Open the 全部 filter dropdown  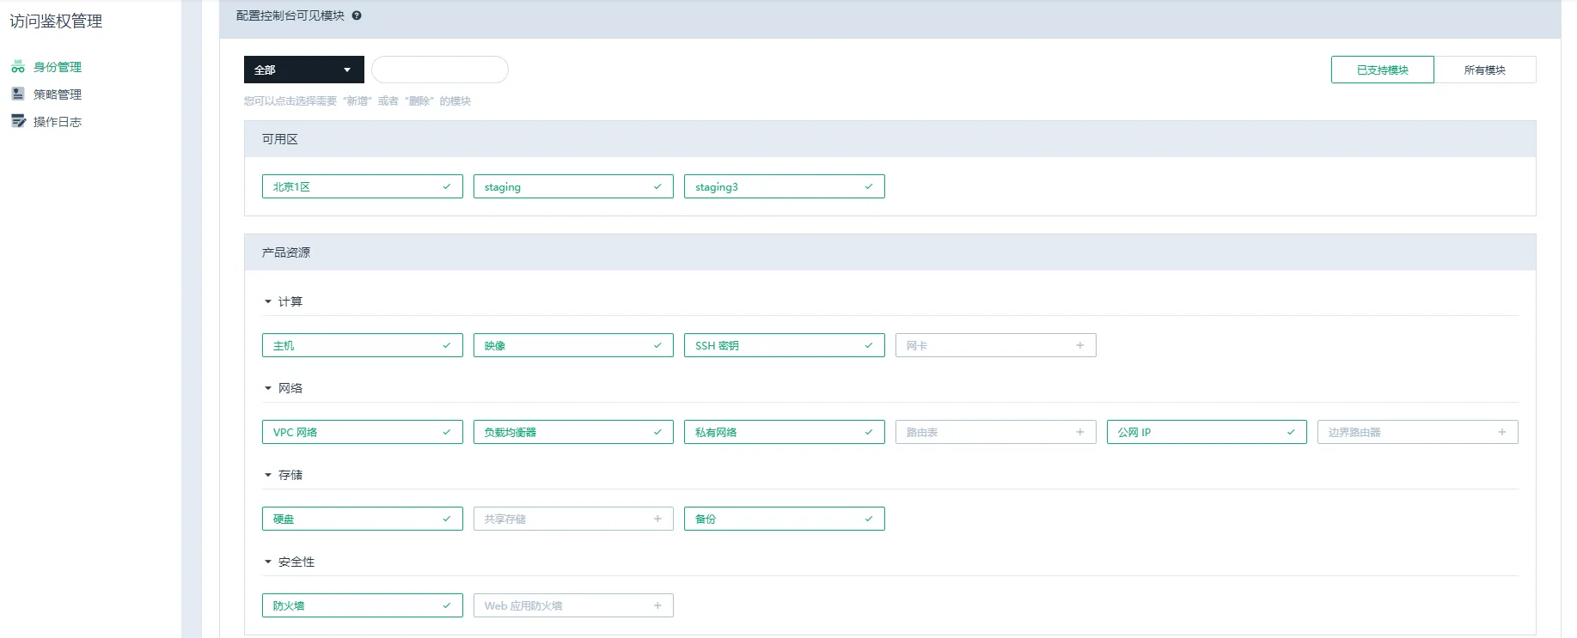pyautogui.click(x=304, y=70)
